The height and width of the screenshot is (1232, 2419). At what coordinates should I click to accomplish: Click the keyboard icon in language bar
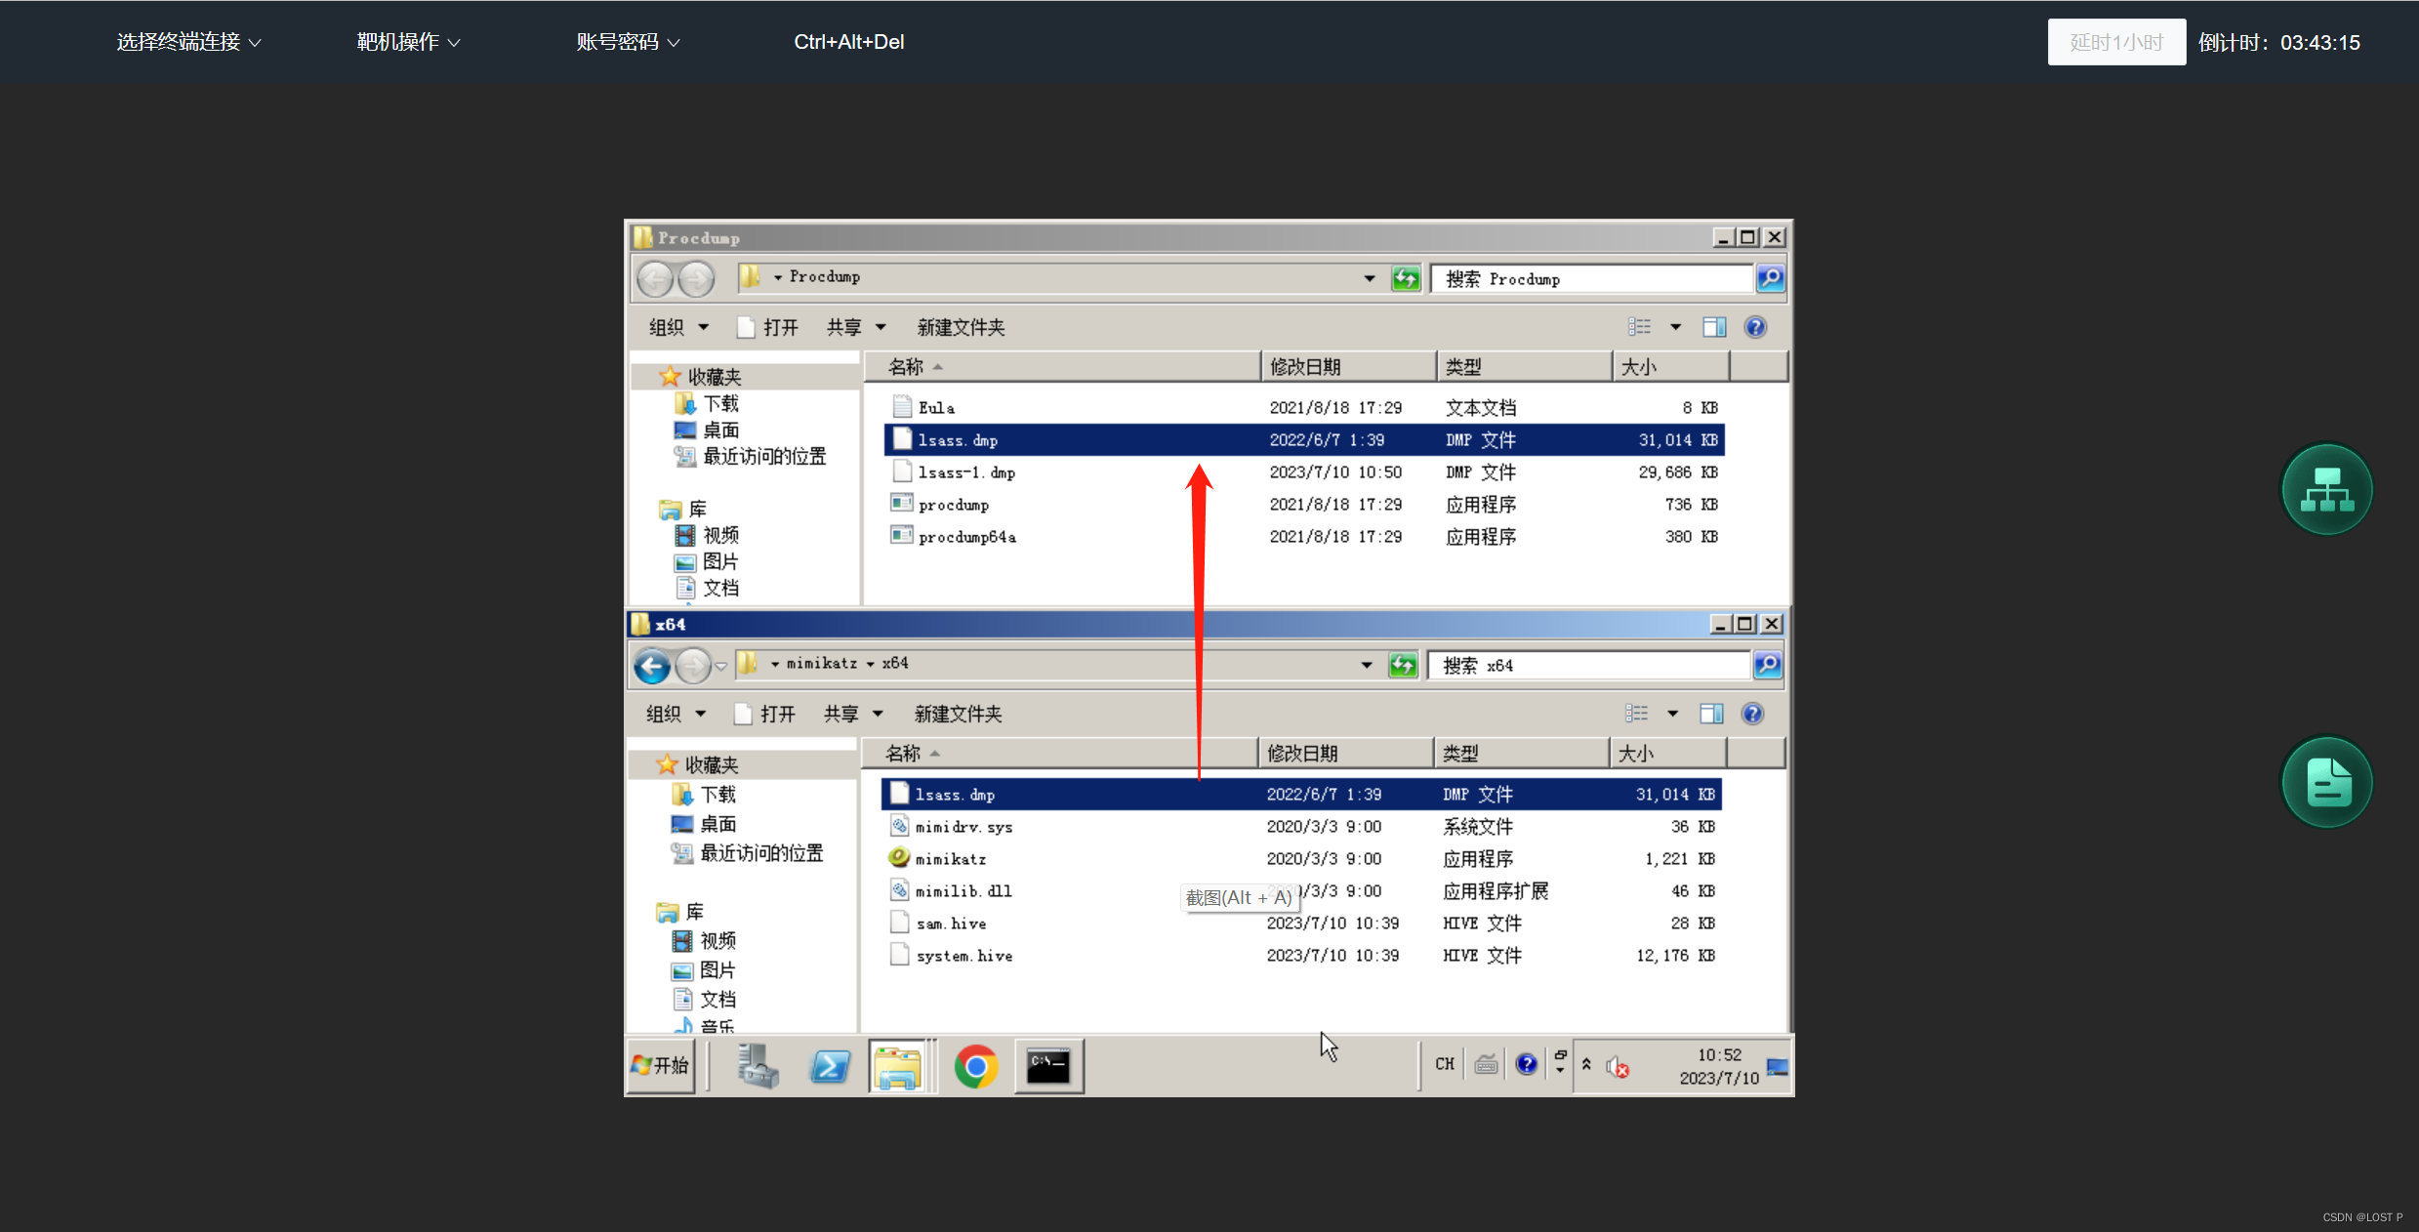coord(1486,1064)
